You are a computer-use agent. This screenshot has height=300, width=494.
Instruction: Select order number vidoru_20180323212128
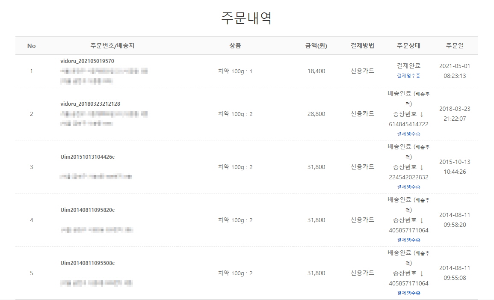click(90, 104)
